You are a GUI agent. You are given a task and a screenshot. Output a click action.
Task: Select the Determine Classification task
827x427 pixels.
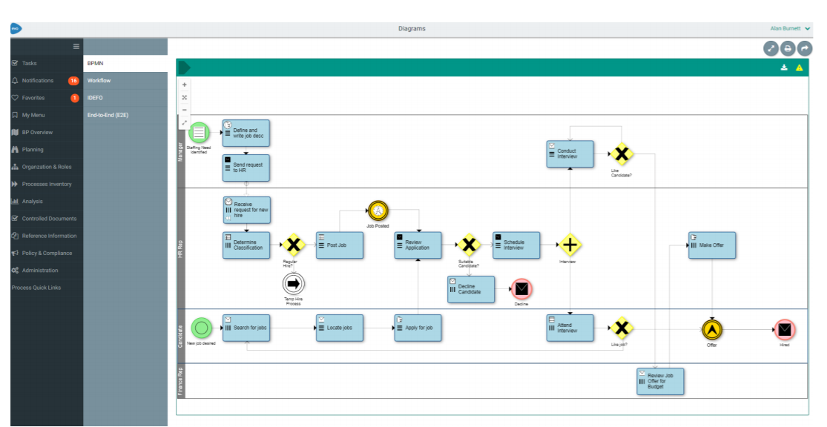pyautogui.click(x=246, y=245)
